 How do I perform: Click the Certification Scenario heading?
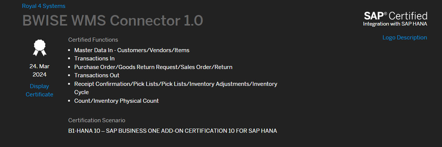point(97,120)
